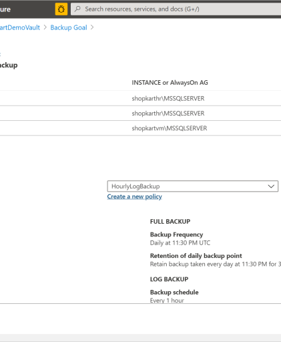
Task: Click the Retention of daily backup point label
Action: (196, 256)
